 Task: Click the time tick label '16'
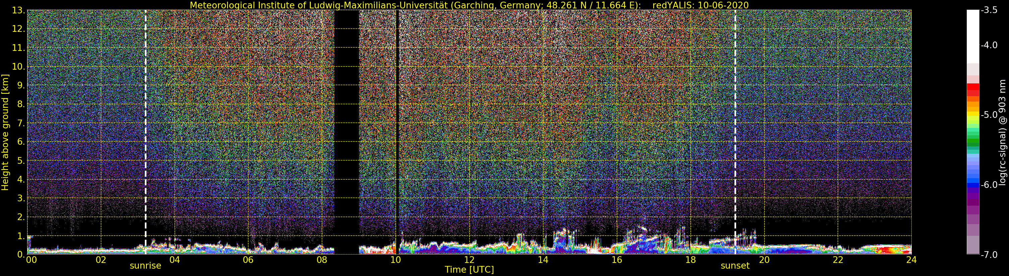tap(616, 260)
